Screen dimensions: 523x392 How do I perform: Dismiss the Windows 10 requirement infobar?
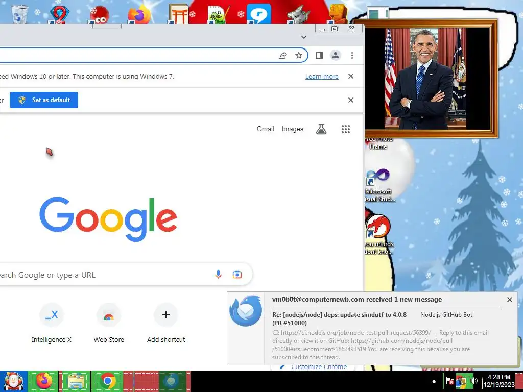(x=351, y=77)
